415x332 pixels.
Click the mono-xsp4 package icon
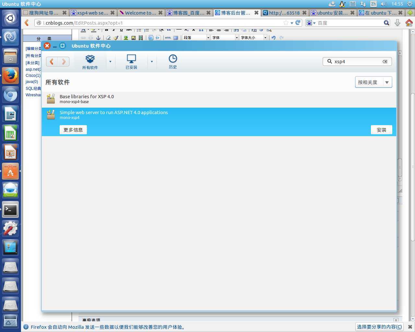(51, 115)
